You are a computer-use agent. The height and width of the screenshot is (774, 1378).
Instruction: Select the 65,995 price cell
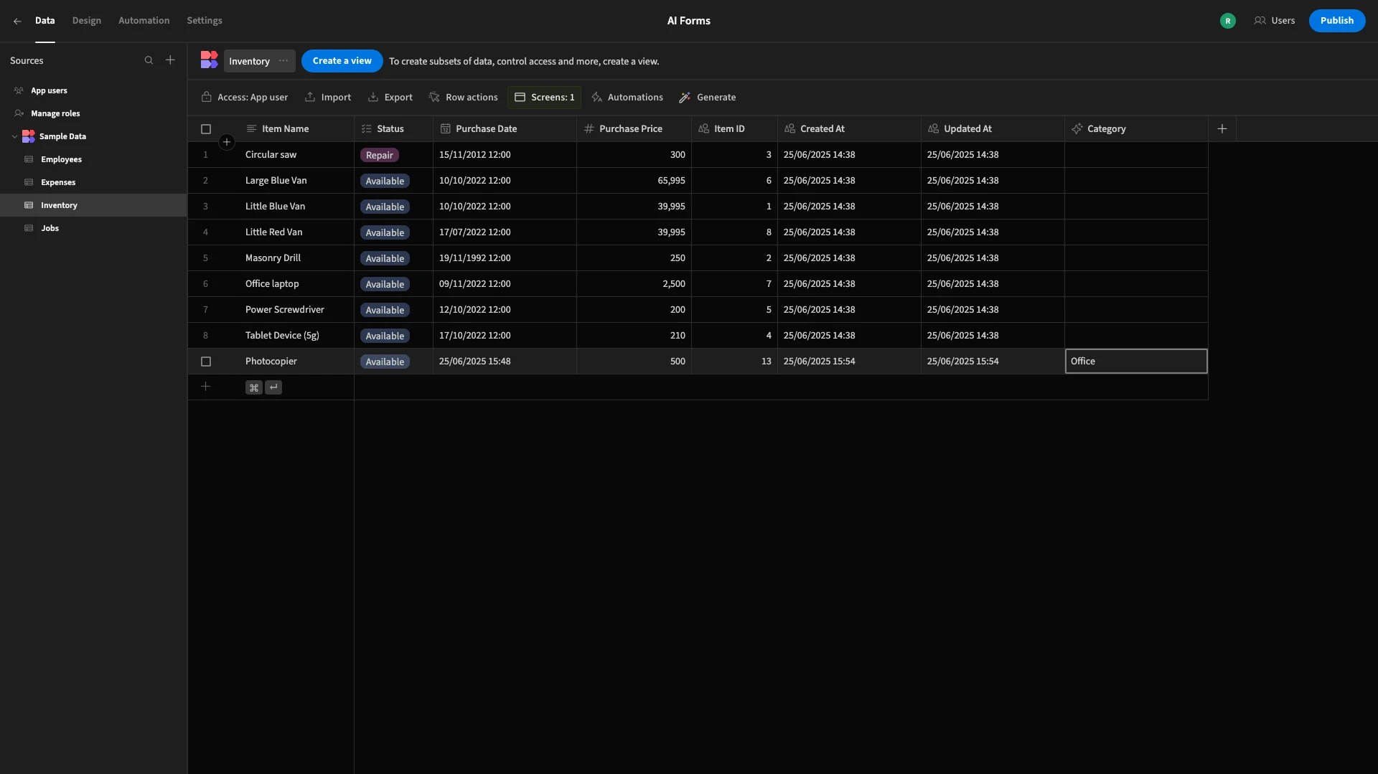click(x=634, y=181)
